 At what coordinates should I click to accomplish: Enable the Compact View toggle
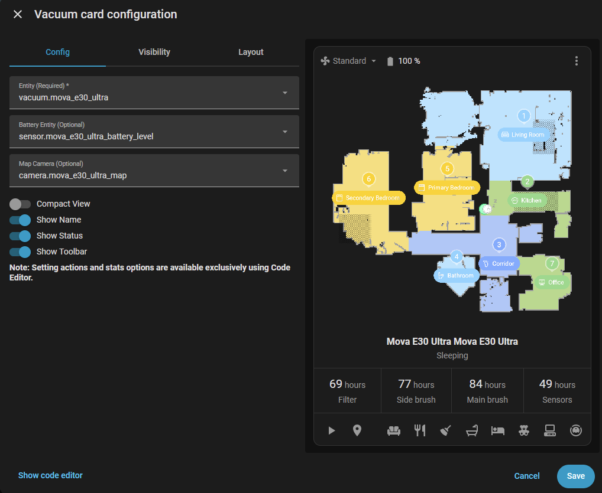[20, 204]
